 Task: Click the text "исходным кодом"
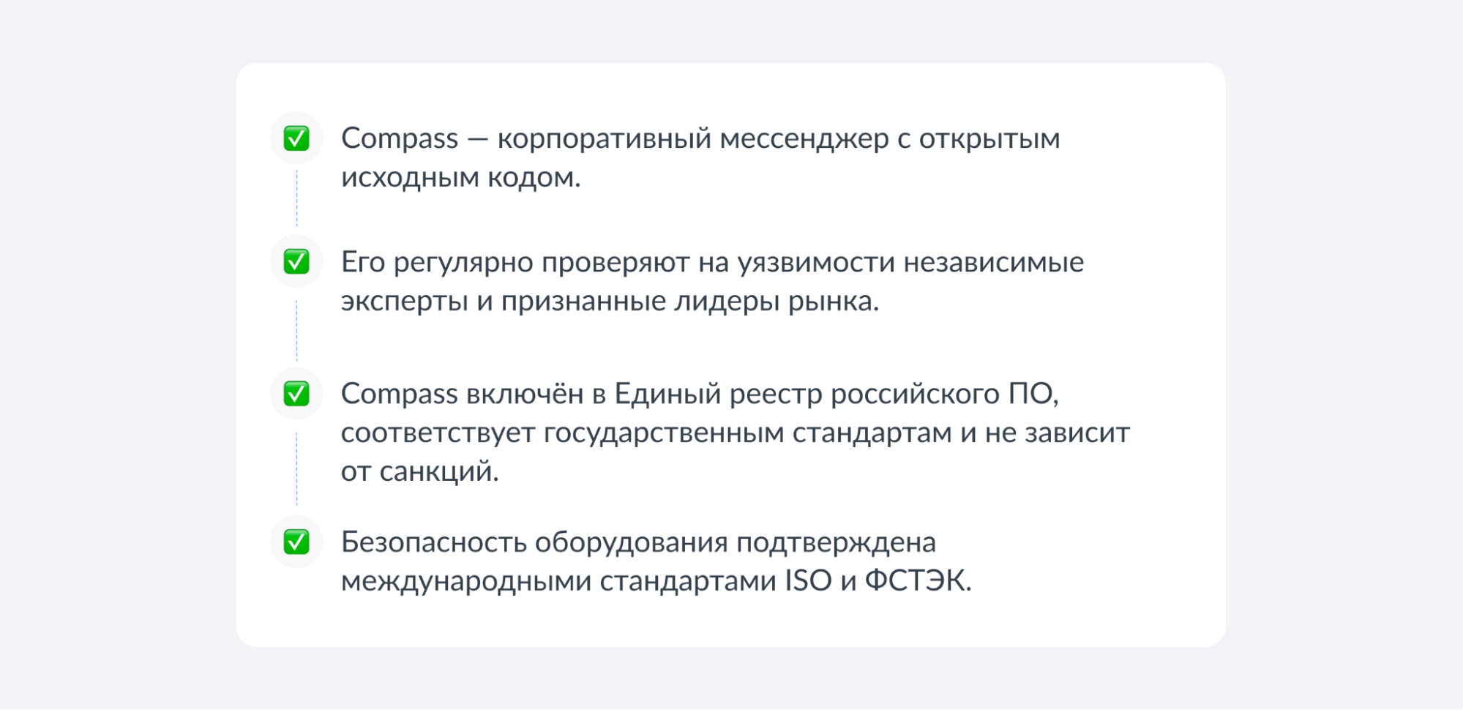460,177
